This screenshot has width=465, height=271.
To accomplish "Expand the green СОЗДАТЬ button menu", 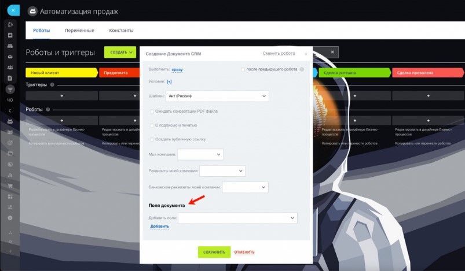I will [x=120, y=52].
